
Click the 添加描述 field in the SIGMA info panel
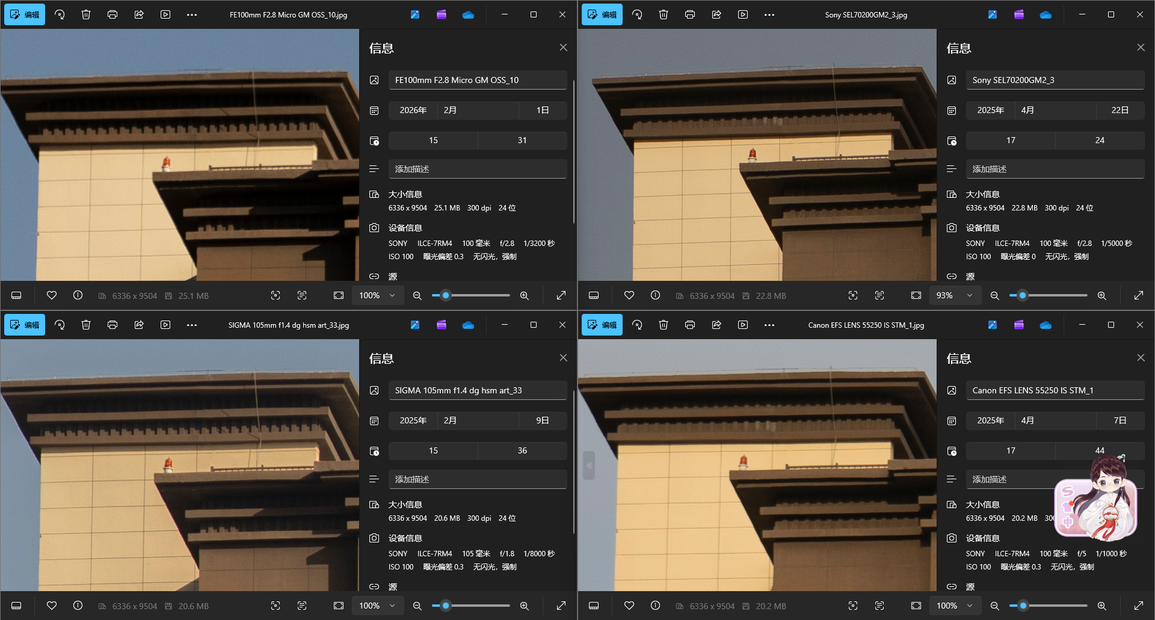point(478,479)
